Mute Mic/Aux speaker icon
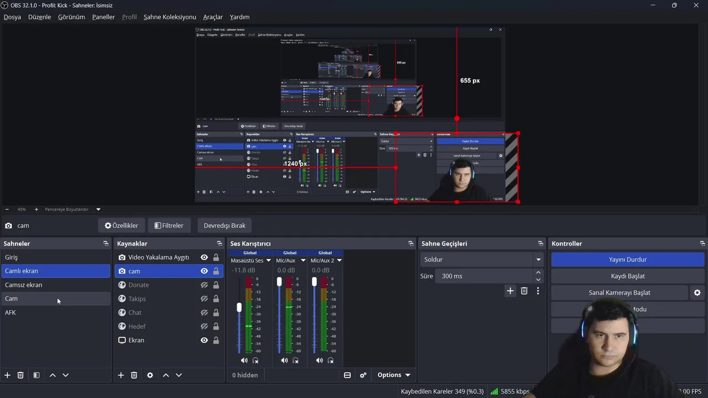The image size is (708, 398). [284, 360]
